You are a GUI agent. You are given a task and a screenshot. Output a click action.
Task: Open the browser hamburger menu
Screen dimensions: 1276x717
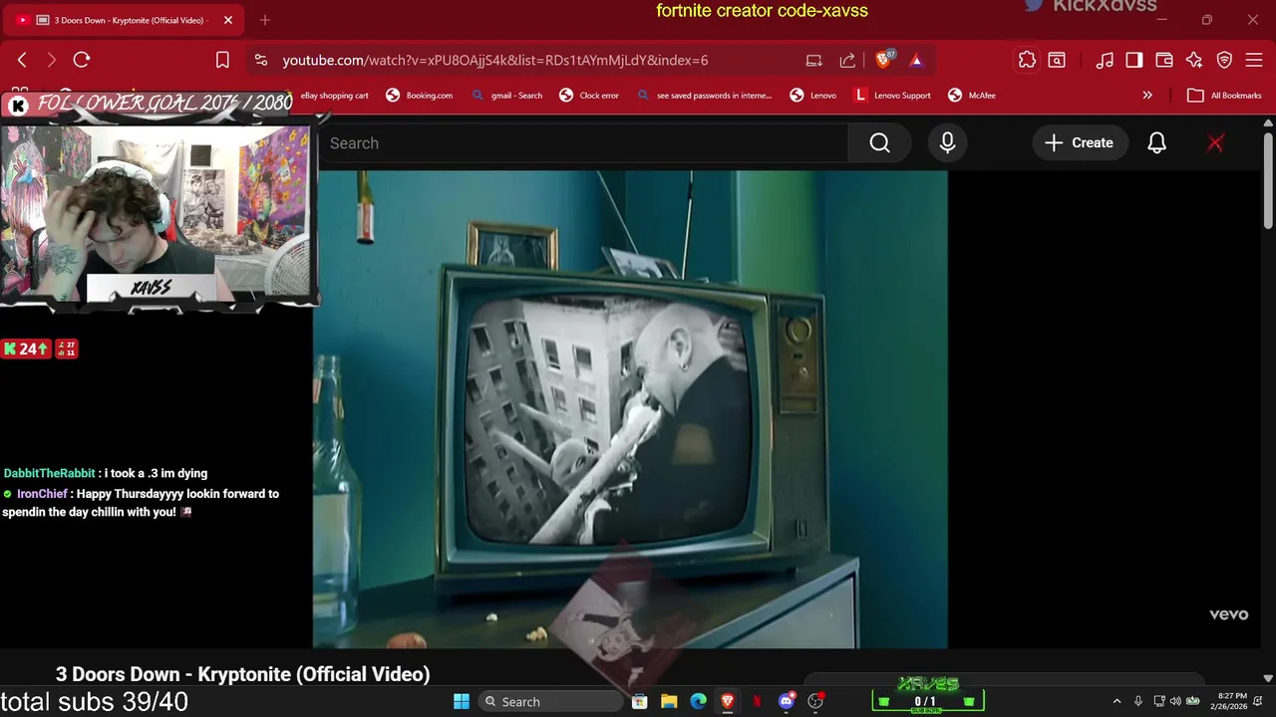point(1254,60)
